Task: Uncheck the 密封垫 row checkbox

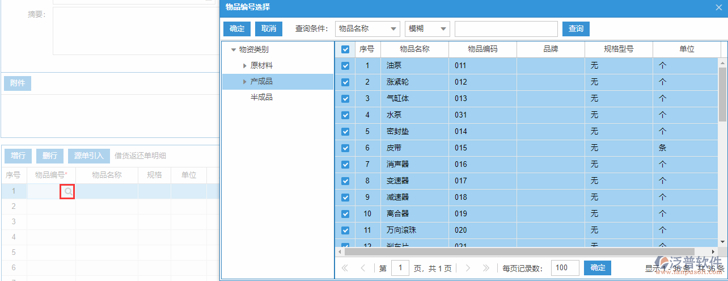Action: [x=345, y=132]
